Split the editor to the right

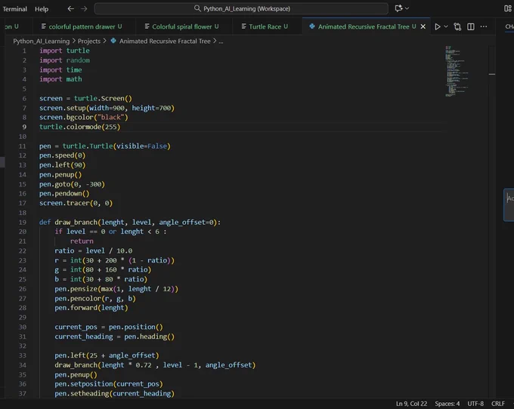(x=471, y=27)
